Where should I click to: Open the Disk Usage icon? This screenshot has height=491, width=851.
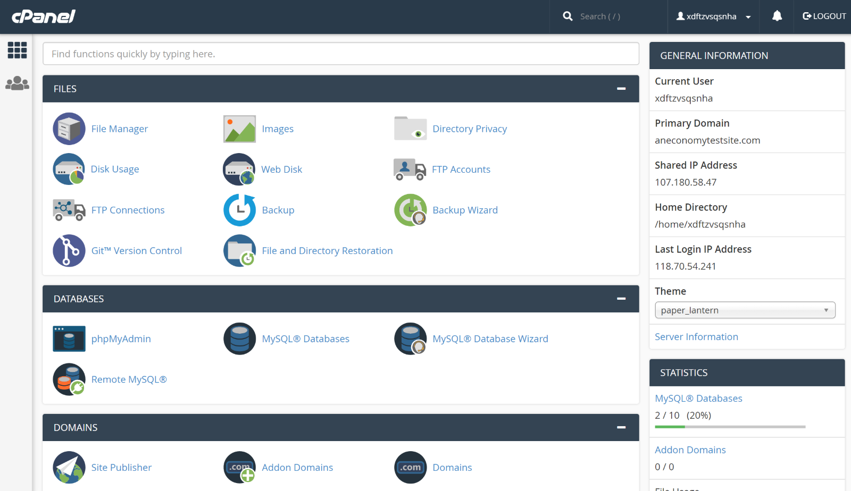69,169
